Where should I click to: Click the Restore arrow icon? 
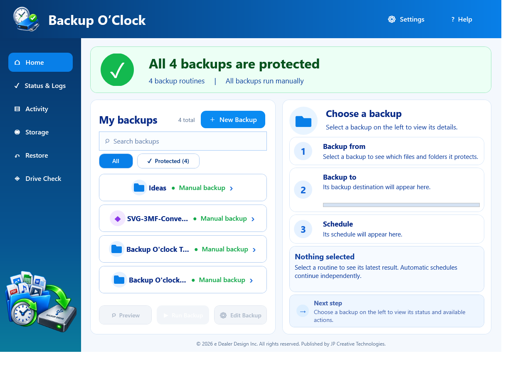pyautogui.click(x=17, y=156)
